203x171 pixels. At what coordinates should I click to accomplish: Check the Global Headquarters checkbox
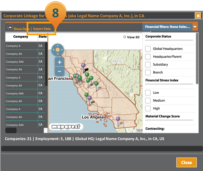(148, 49)
